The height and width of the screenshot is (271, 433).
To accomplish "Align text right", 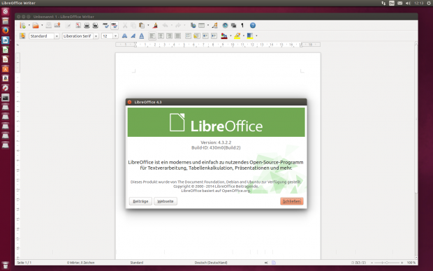I will [169, 36].
